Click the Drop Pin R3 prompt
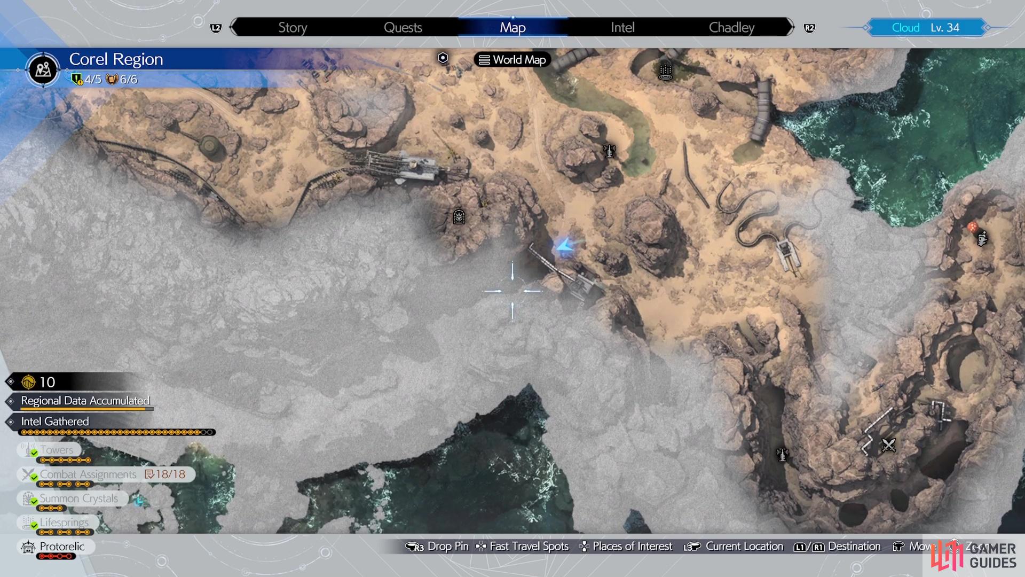 [437, 547]
